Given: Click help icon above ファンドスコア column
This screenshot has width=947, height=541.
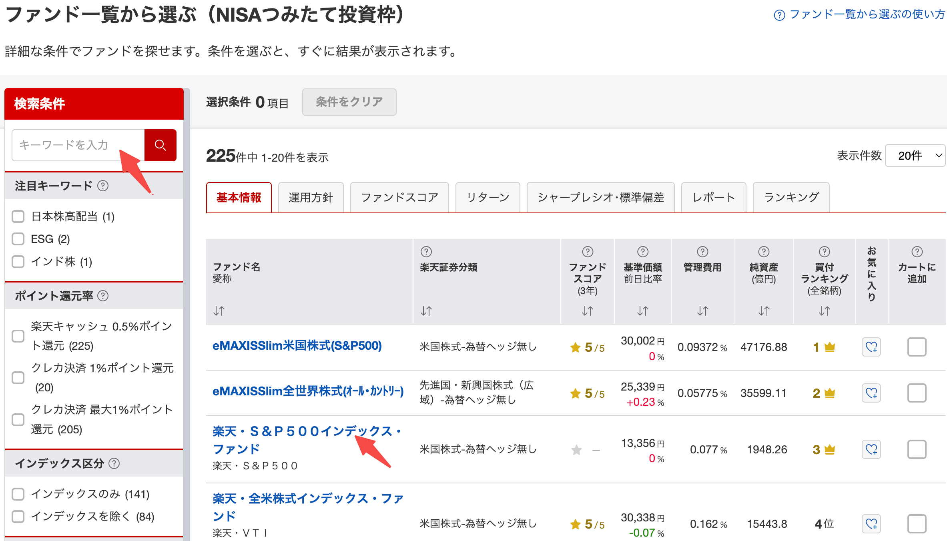Looking at the screenshot, I should (x=588, y=252).
